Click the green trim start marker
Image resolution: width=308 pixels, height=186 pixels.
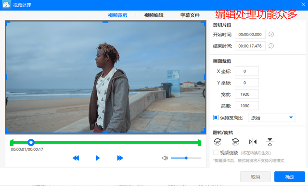tap(12, 143)
